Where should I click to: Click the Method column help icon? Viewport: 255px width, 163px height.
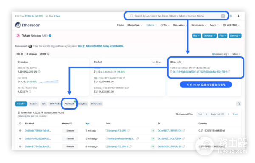[71, 124]
